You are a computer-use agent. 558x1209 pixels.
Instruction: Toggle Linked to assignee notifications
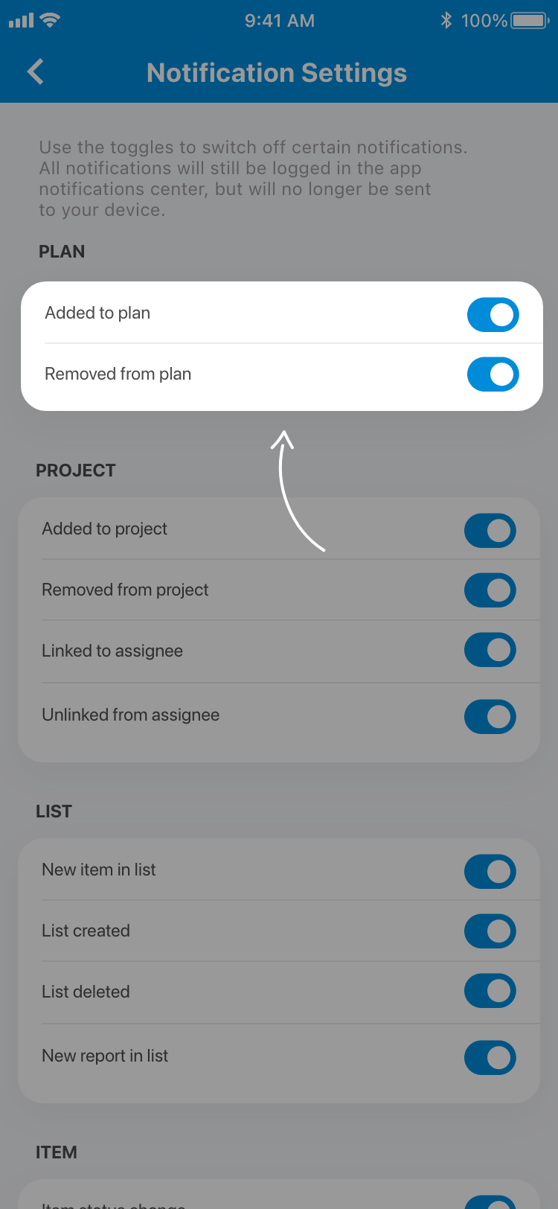click(490, 650)
